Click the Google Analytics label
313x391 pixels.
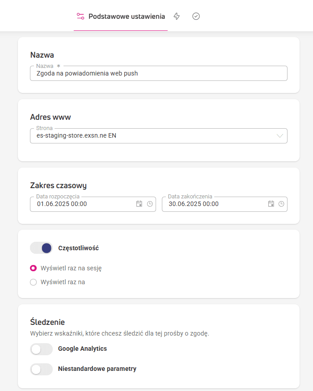click(82, 349)
